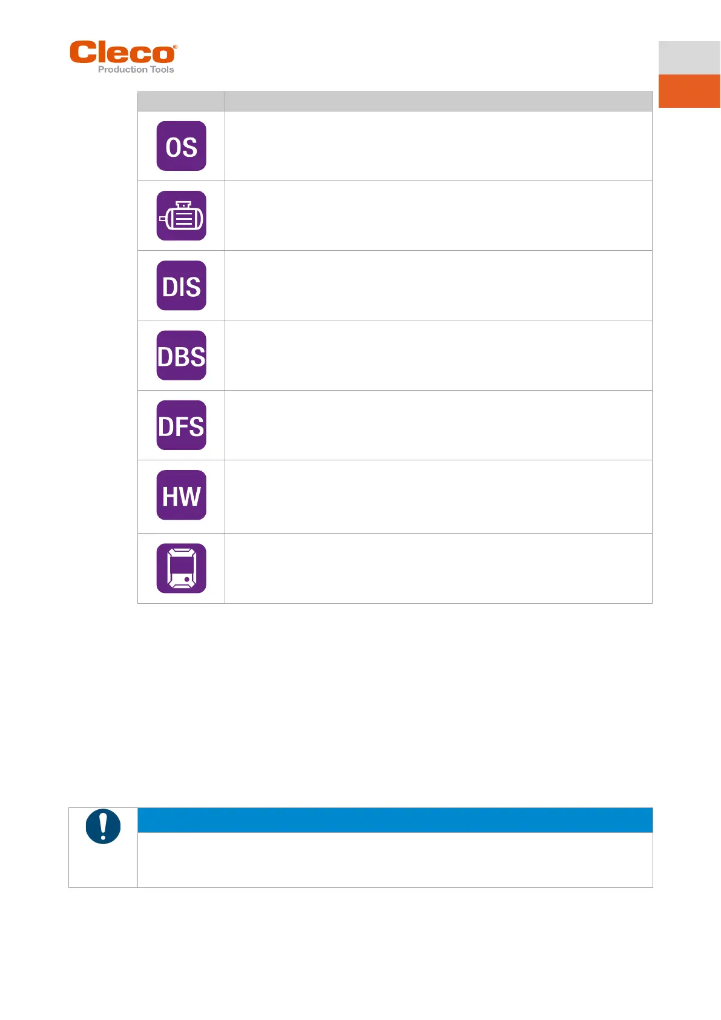The width and height of the screenshot is (721, 1020).
Task: Click the purple controller device icon
Action: [181, 568]
